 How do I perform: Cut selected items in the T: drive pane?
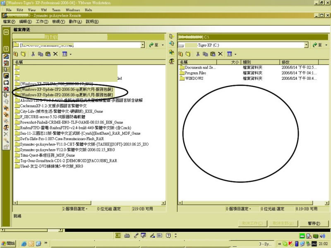[x=33, y=54]
